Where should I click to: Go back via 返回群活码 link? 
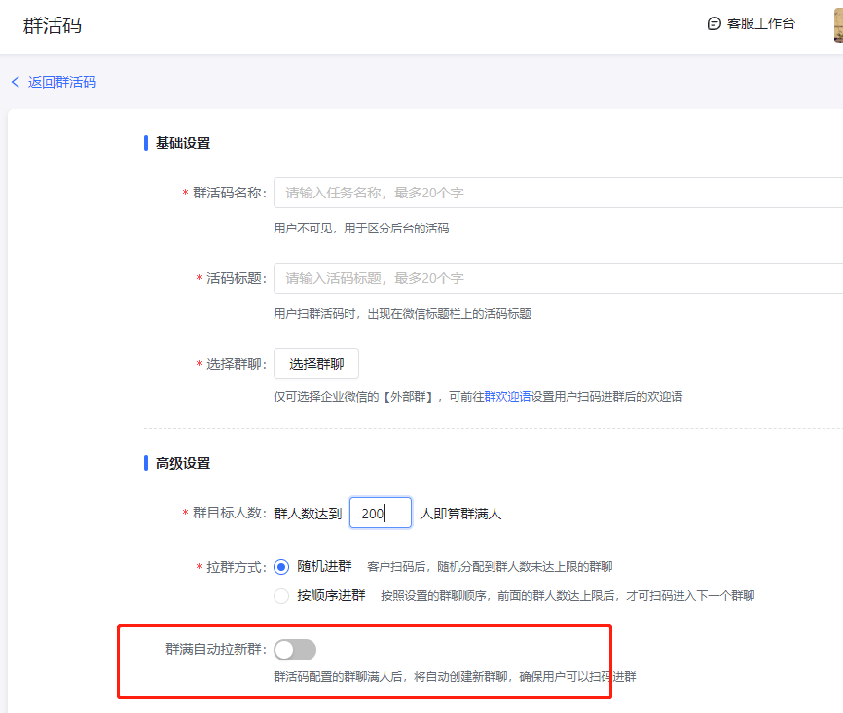point(61,82)
